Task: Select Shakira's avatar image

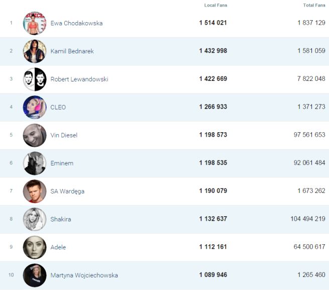Action: (x=35, y=219)
